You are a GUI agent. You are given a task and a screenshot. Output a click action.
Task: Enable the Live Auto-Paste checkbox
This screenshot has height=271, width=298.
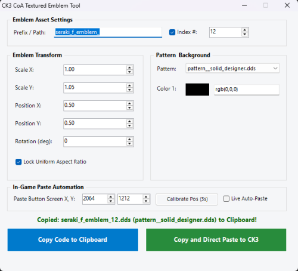(x=226, y=199)
